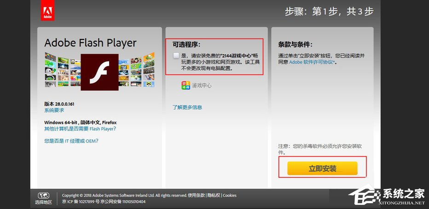
Task: Click the region globe icon
Action: point(43,195)
